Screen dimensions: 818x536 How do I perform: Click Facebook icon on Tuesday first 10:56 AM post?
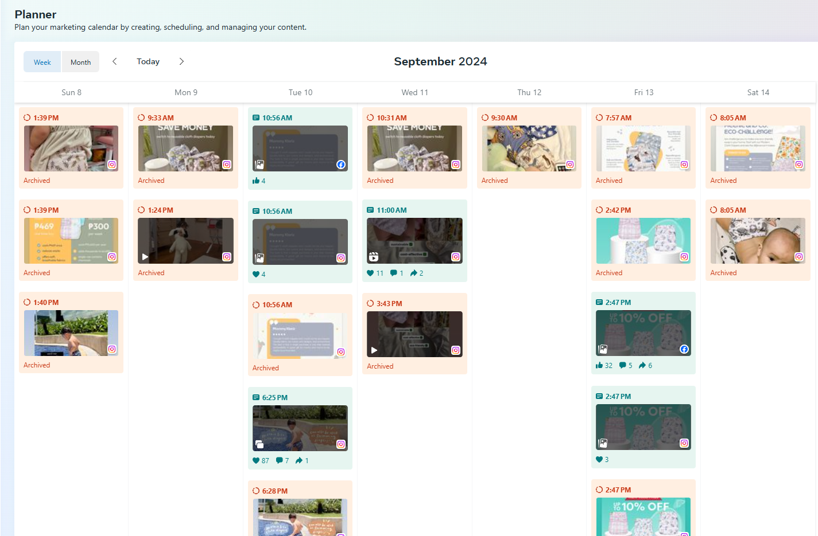[341, 165]
